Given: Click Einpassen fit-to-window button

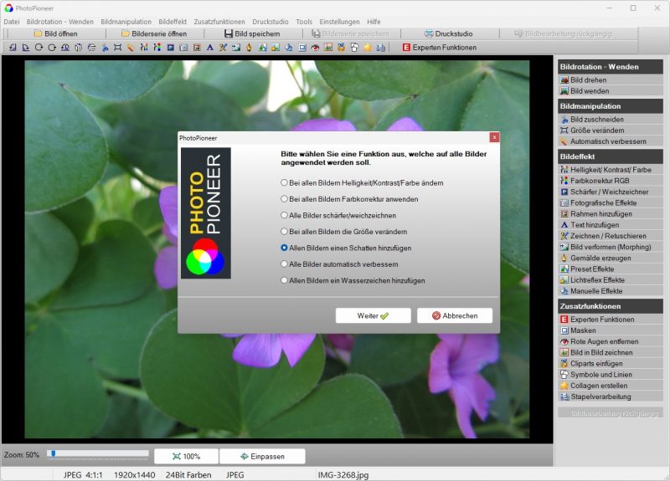Looking at the screenshot, I should pos(262,457).
